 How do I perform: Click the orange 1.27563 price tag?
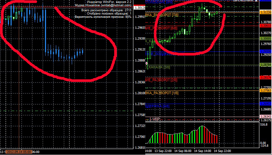pyautogui.click(x=266, y=91)
